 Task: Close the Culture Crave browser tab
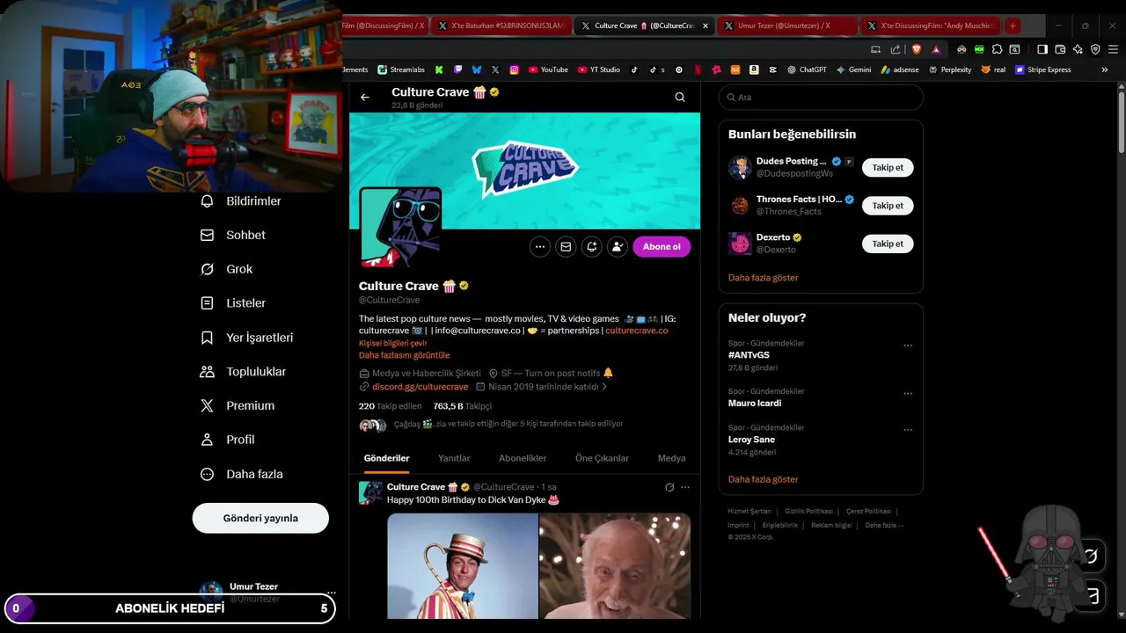tap(706, 25)
